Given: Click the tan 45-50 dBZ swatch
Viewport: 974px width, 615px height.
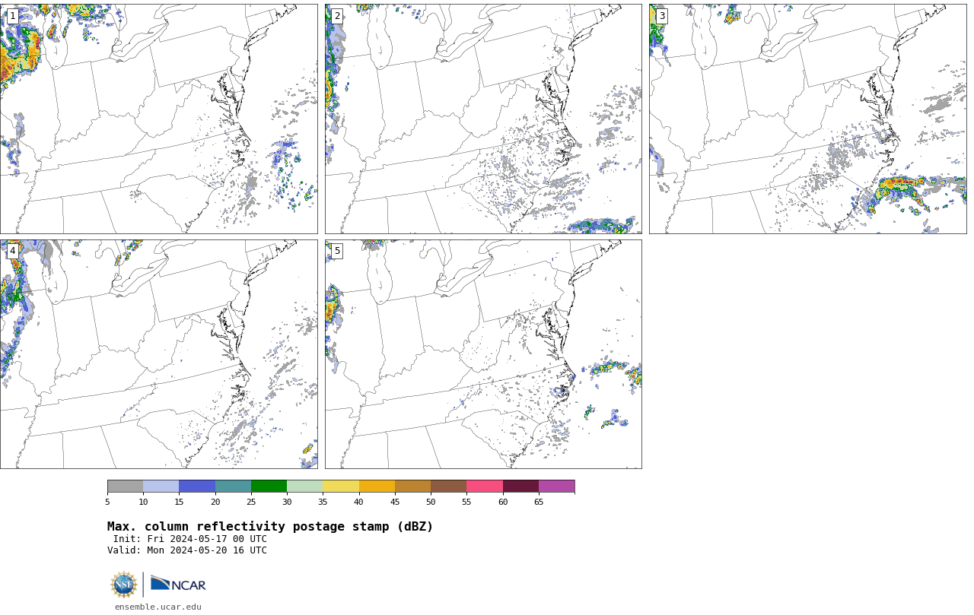Looking at the screenshot, I should click(x=412, y=487).
